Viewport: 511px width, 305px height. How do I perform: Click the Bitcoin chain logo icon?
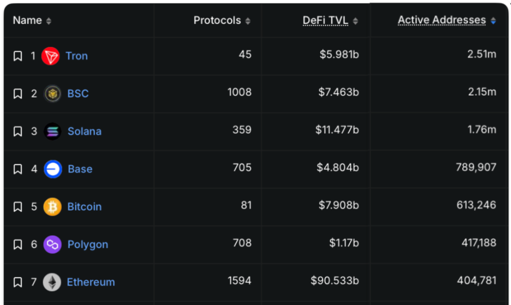point(53,207)
